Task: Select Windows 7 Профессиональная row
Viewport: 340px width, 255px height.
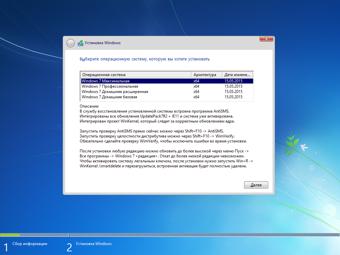Action: (x=167, y=86)
